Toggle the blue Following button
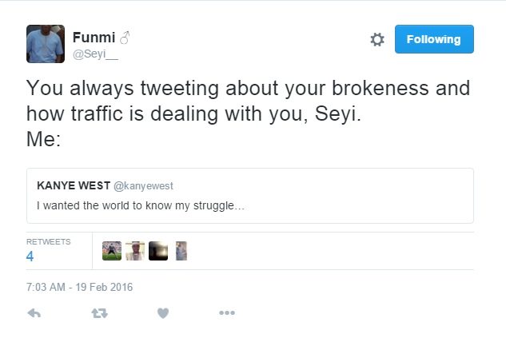This screenshot has width=506, height=346. pyautogui.click(x=434, y=39)
